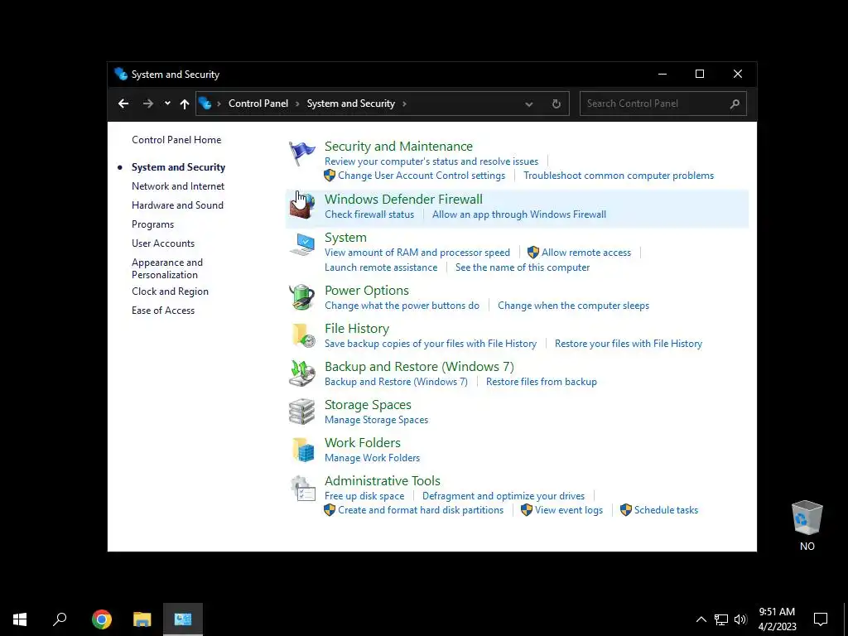Image resolution: width=848 pixels, height=636 pixels.
Task: Click Restore your files with File History
Action: click(629, 344)
